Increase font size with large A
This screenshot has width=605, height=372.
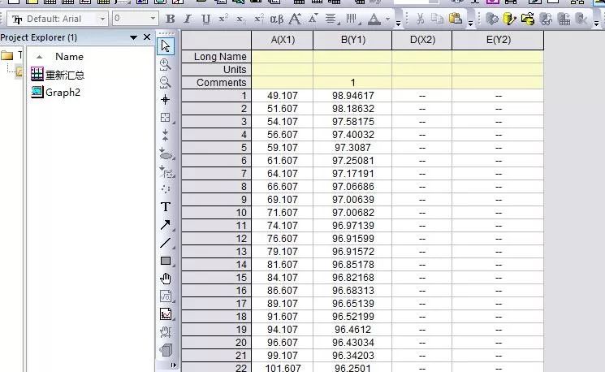pos(295,19)
